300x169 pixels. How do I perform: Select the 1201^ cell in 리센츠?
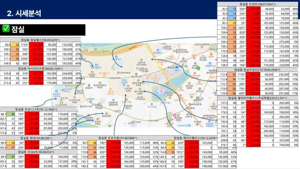[x=241, y=28]
